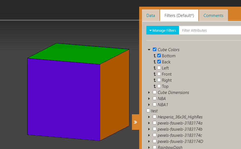Click the Cube Colors label
This screenshot has height=149, width=241.
pyautogui.click(x=168, y=49)
